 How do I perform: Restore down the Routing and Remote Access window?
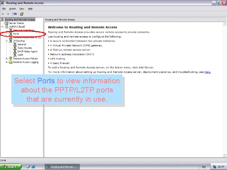tap(219, 3)
